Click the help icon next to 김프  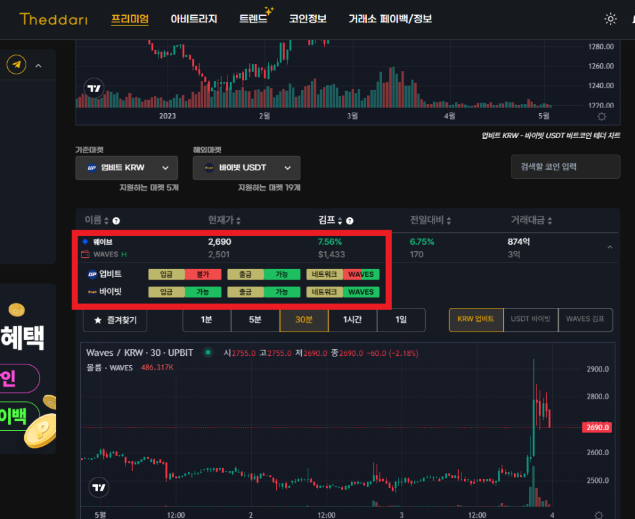coord(350,221)
